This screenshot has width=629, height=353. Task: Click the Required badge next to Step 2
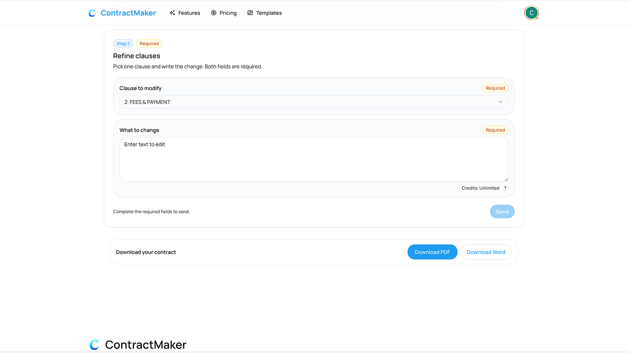point(149,43)
